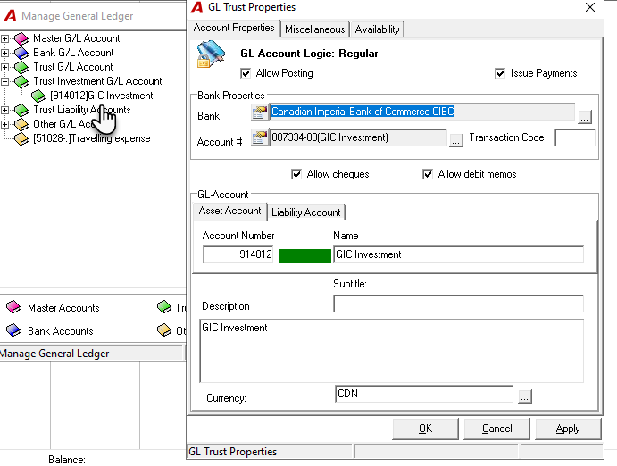Click the Name field with GIC Investment
The height and width of the screenshot is (466, 617).
(458, 254)
